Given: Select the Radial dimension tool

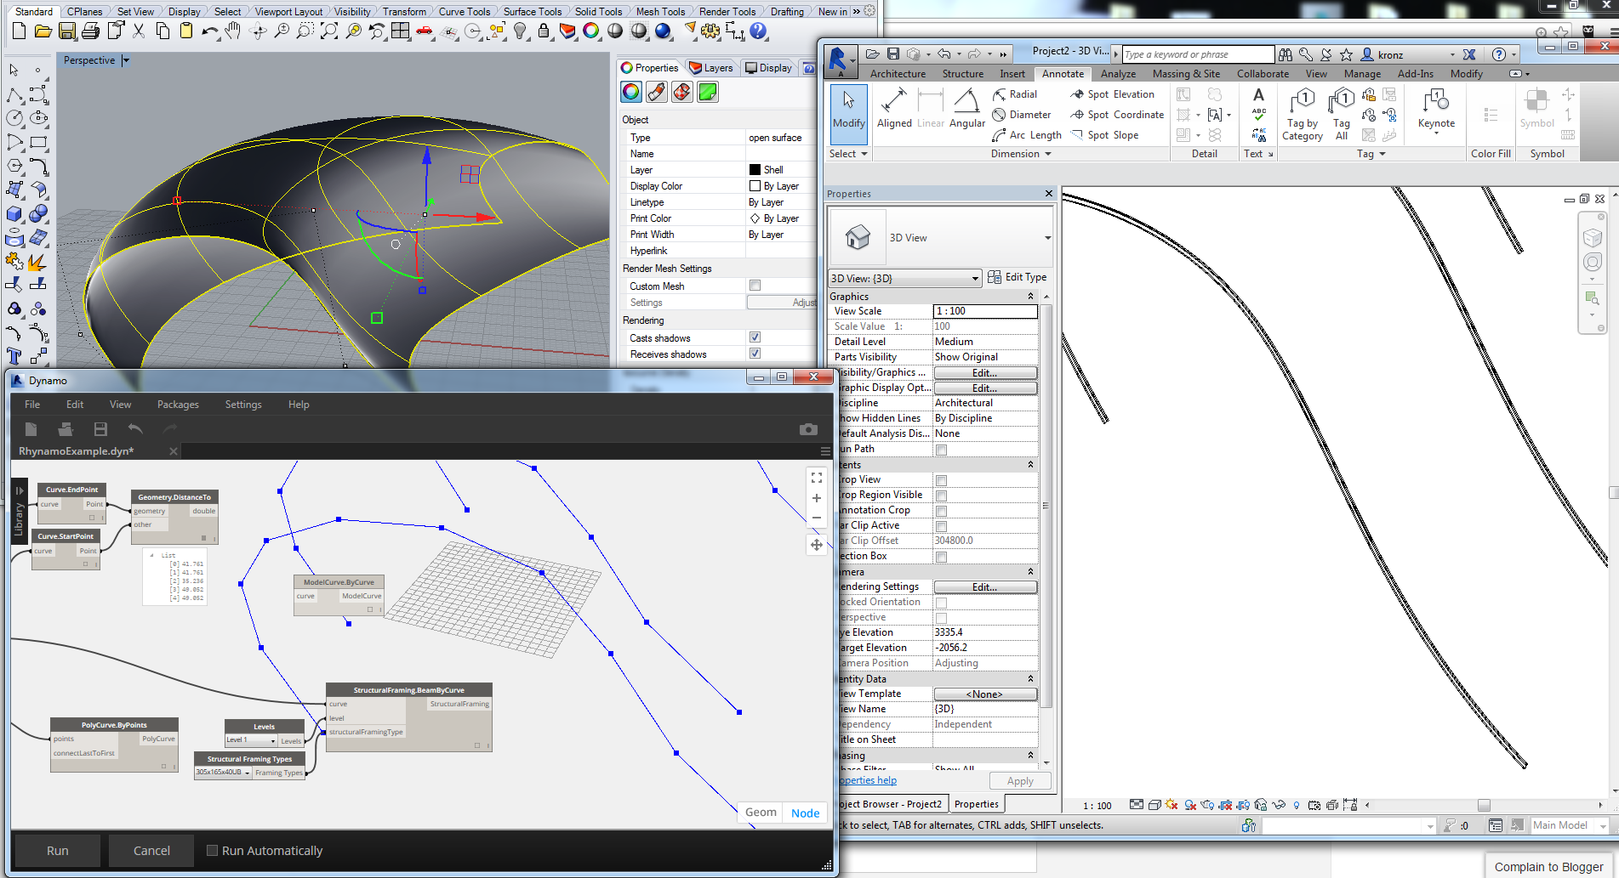Looking at the screenshot, I should [1015, 94].
